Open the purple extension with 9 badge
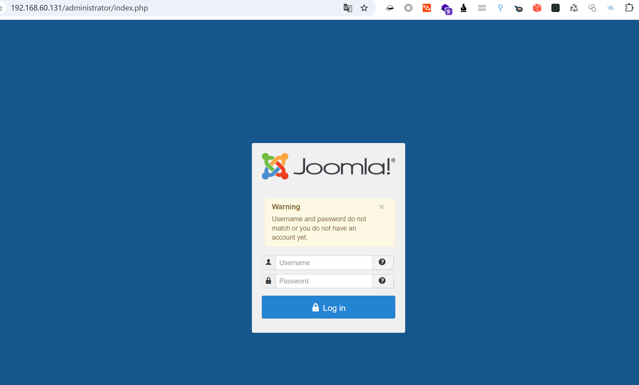Image resolution: width=639 pixels, height=385 pixels. coord(446,8)
